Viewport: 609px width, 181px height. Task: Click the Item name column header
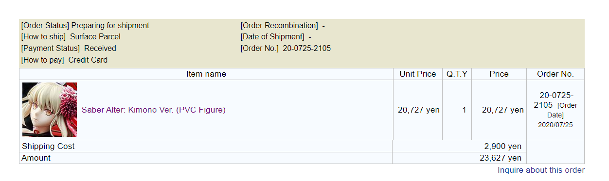pyautogui.click(x=206, y=74)
